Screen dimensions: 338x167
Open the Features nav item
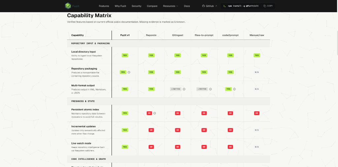coord(104,6)
